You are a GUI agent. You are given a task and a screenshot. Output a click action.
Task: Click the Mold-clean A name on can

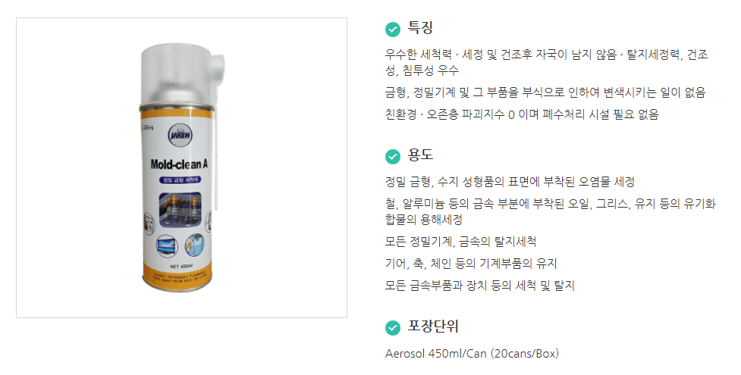point(179,164)
